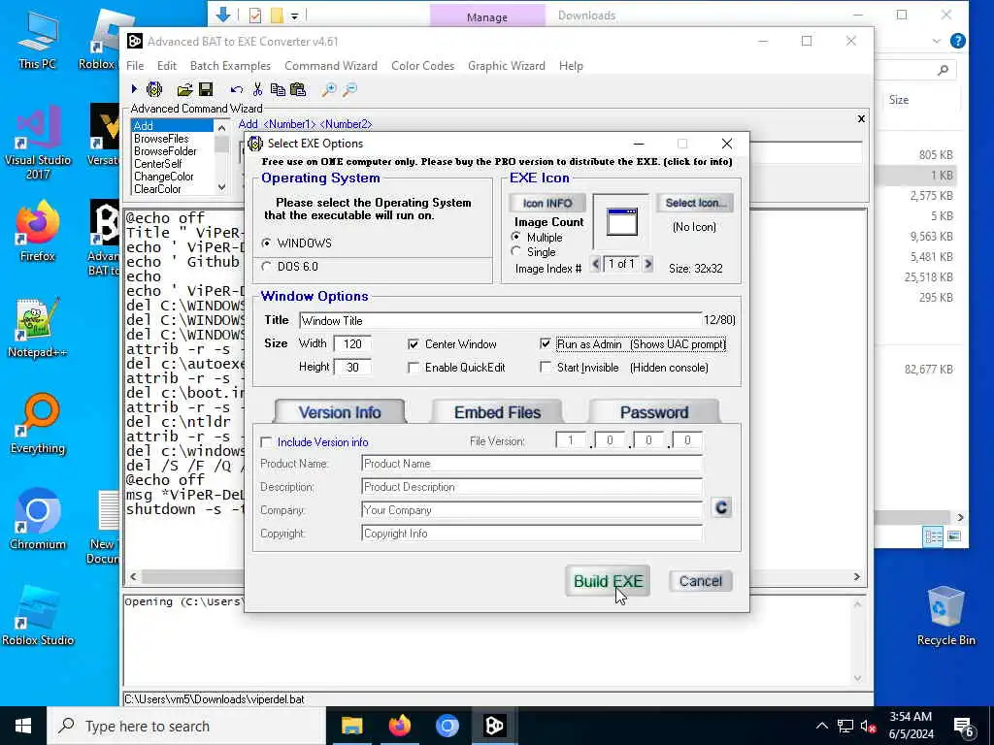Open the Windows Start menu
This screenshot has width=994, height=745.
click(x=23, y=726)
